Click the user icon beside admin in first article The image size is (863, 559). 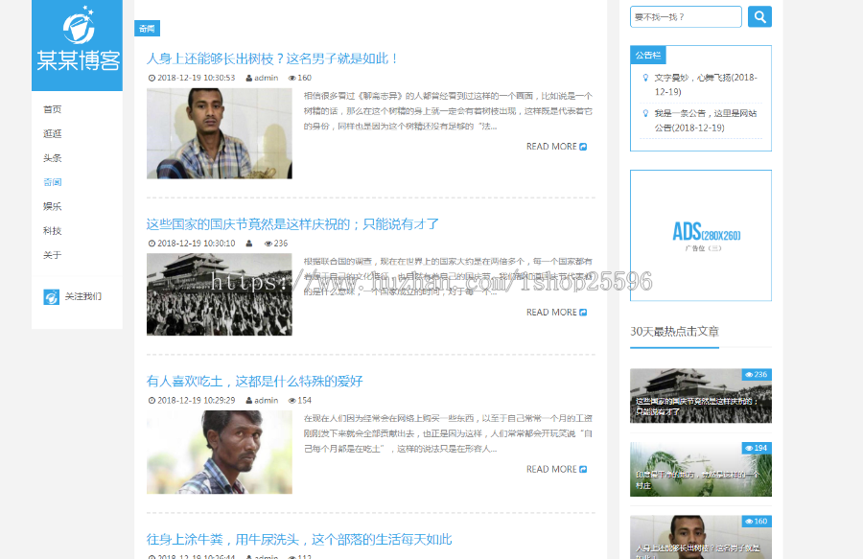click(x=248, y=78)
